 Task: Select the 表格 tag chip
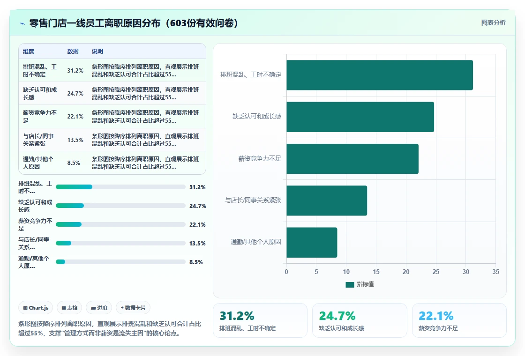69,308
